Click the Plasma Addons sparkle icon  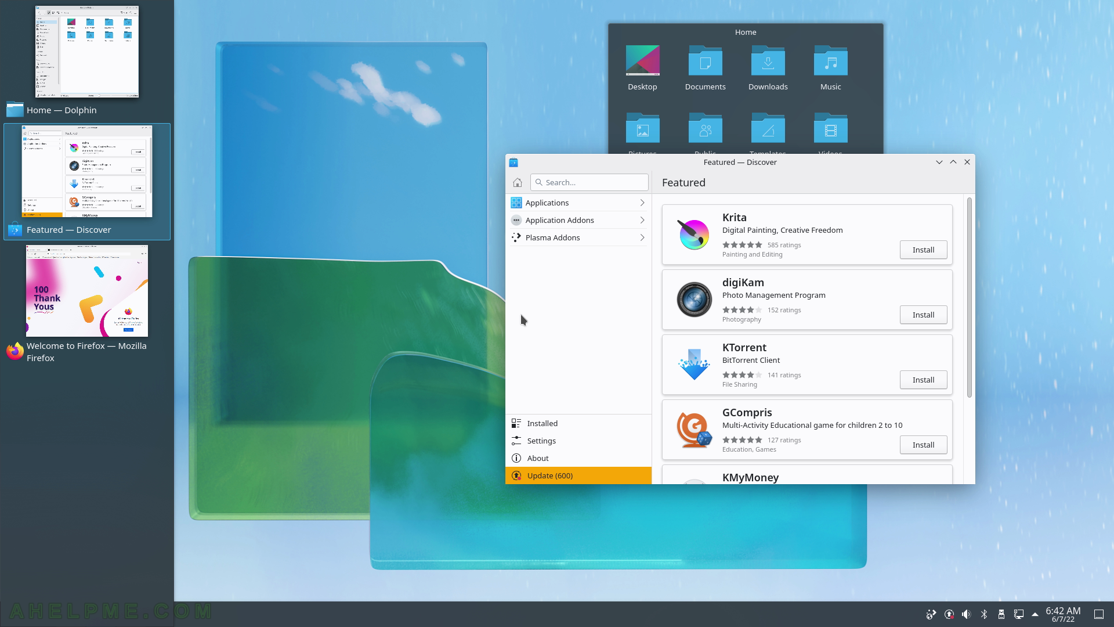click(x=516, y=237)
